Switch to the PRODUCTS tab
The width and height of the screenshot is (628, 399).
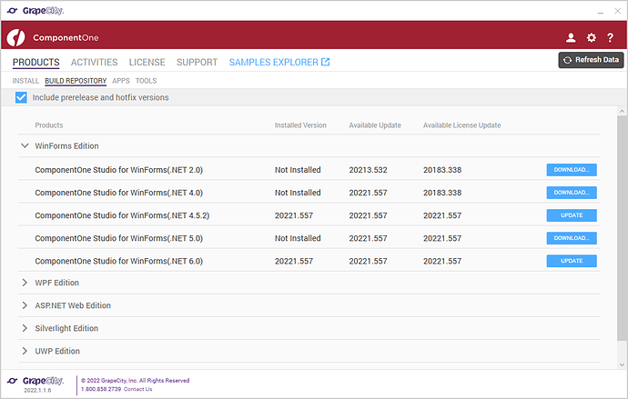tap(36, 63)
